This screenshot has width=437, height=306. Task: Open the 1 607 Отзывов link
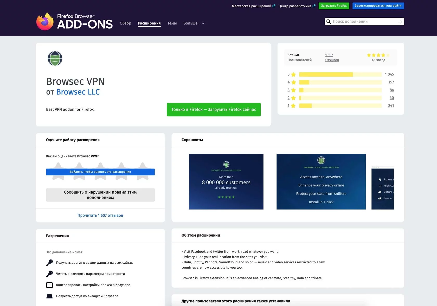tap(332, 57)
